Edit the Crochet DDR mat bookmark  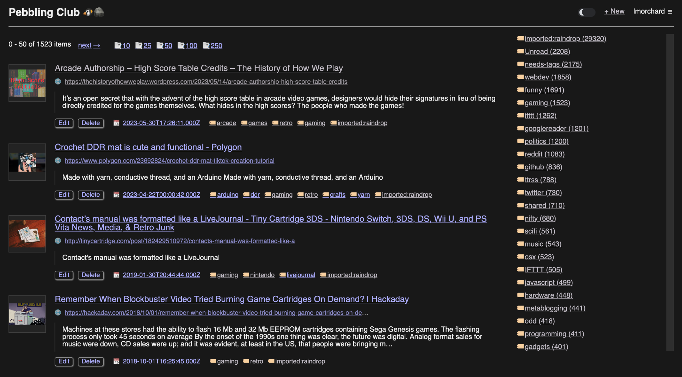pos(64,195)
